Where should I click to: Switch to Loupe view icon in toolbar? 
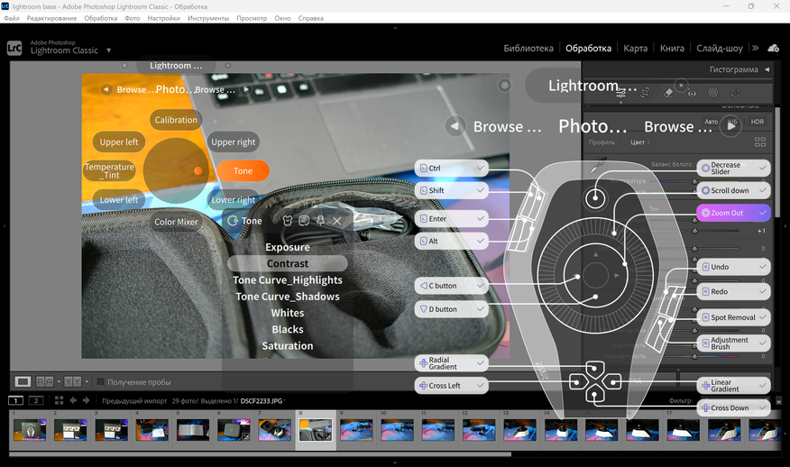[23, 382]
